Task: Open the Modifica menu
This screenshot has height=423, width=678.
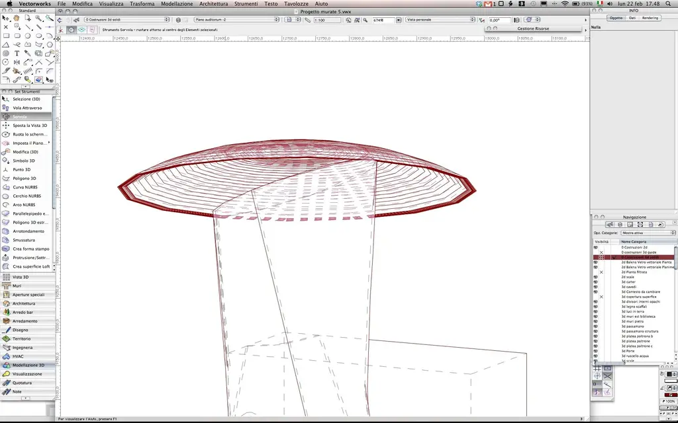Action: (82, 3)
